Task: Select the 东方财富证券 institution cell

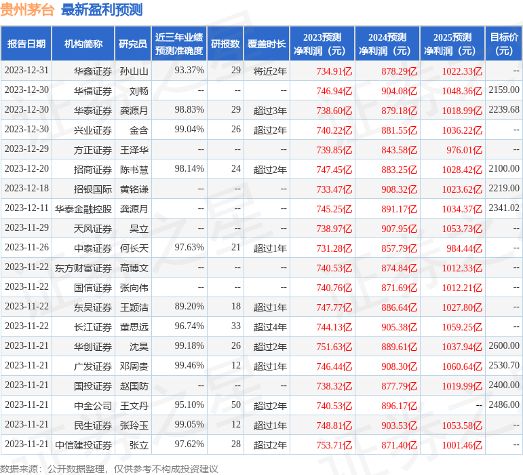Action: 83,268
